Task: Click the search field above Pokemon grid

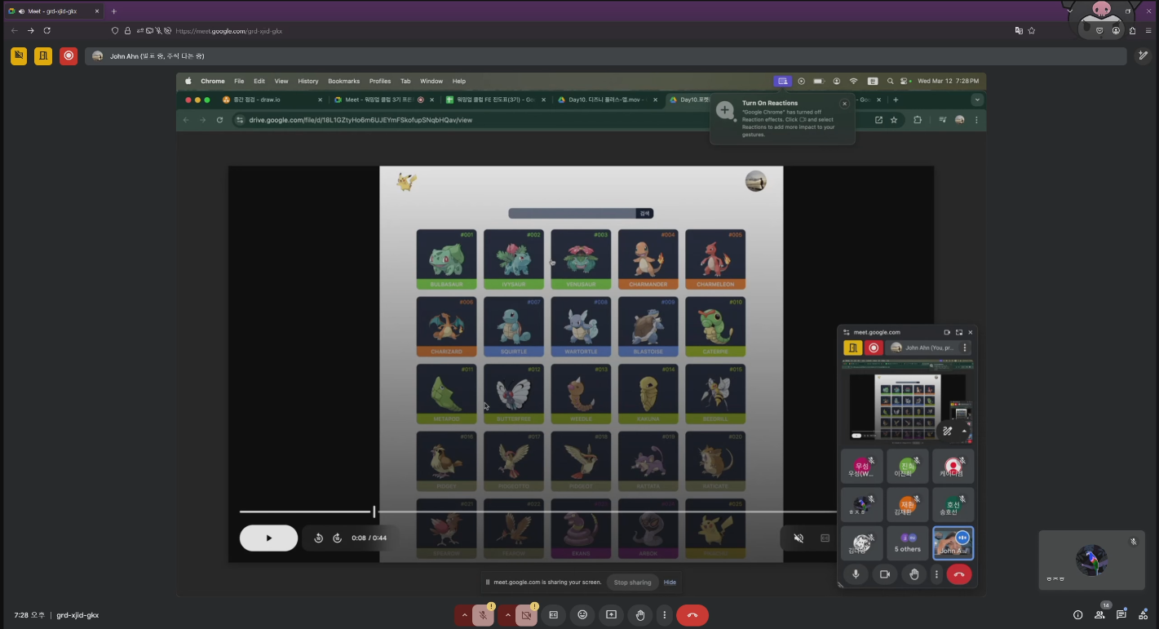Action: pos(572,213)
